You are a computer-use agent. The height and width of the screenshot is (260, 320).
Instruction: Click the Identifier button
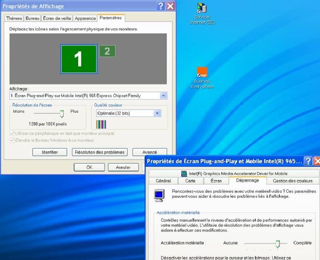coord(49,152)
